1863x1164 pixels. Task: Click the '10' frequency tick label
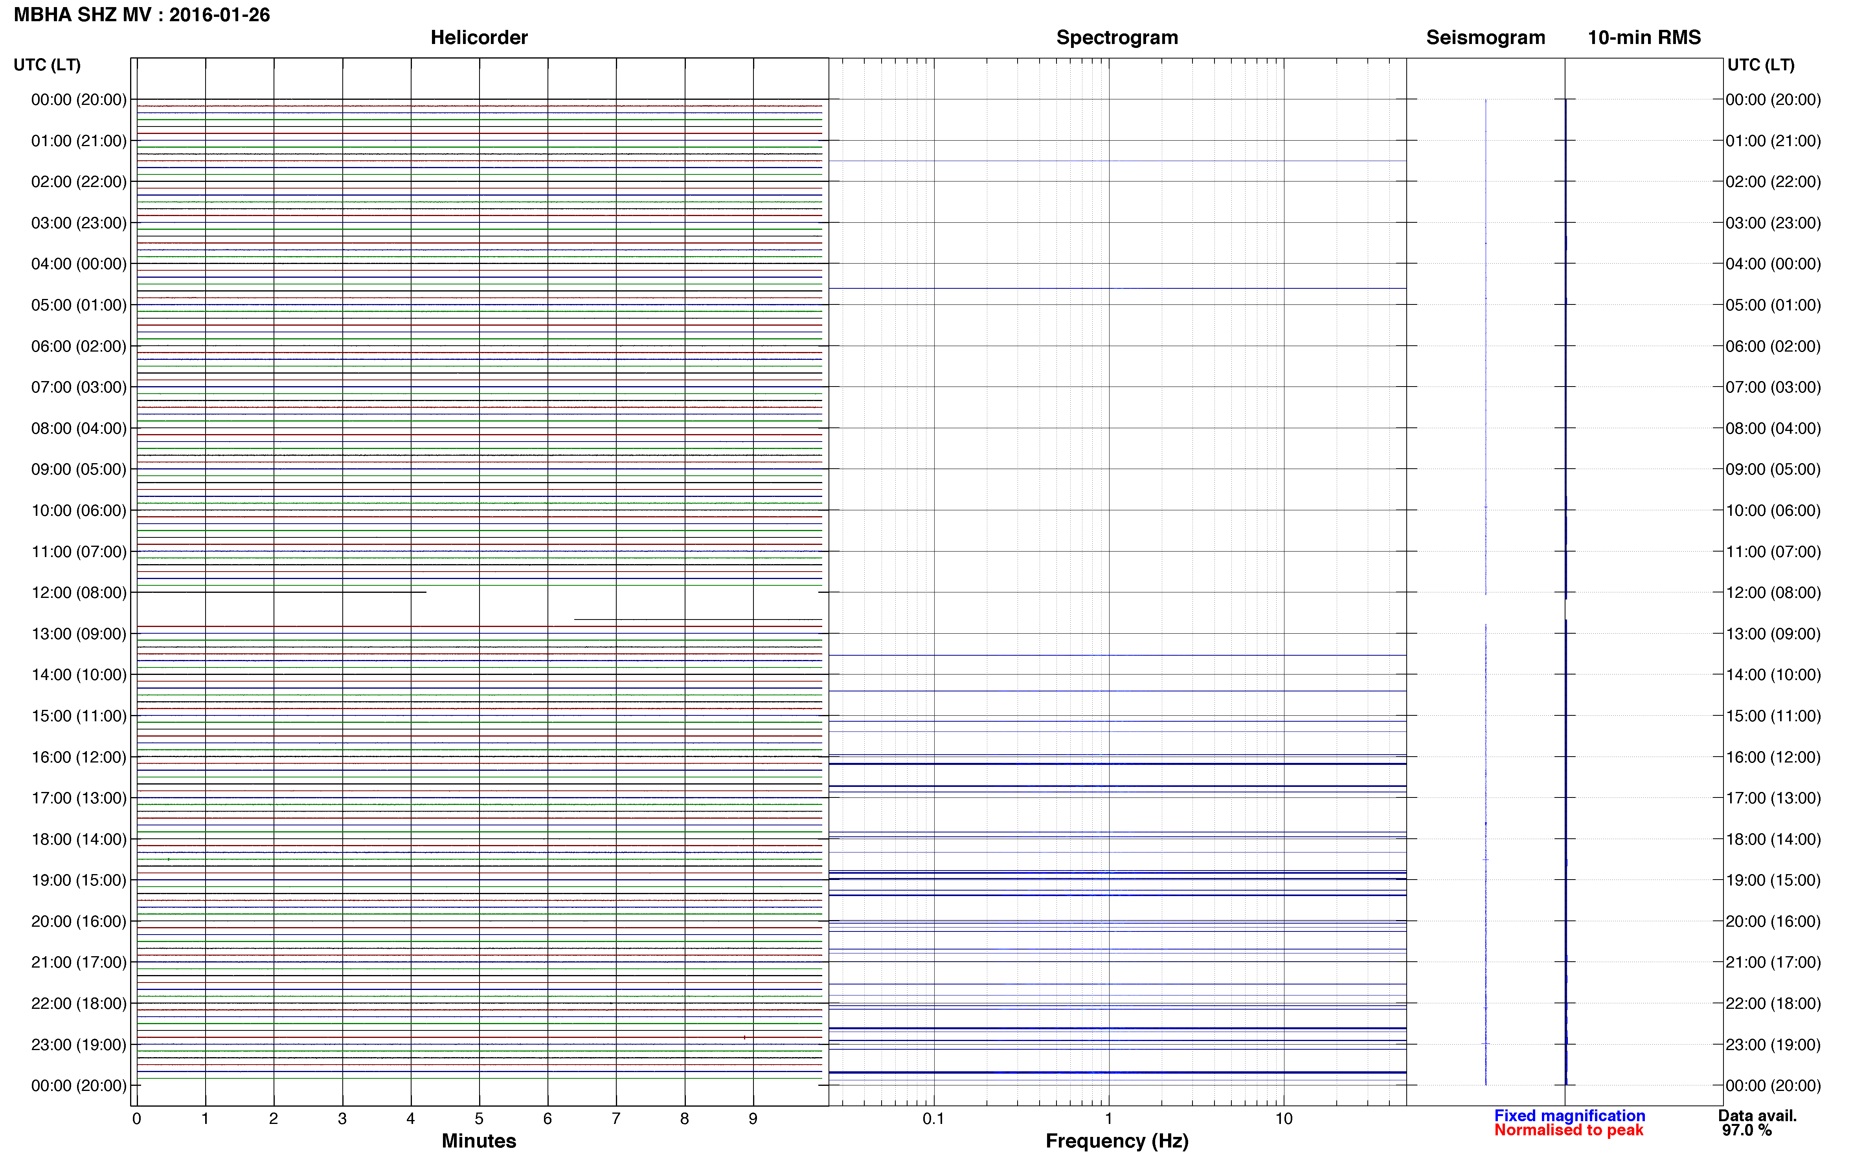click(x=1283, y=1118)
